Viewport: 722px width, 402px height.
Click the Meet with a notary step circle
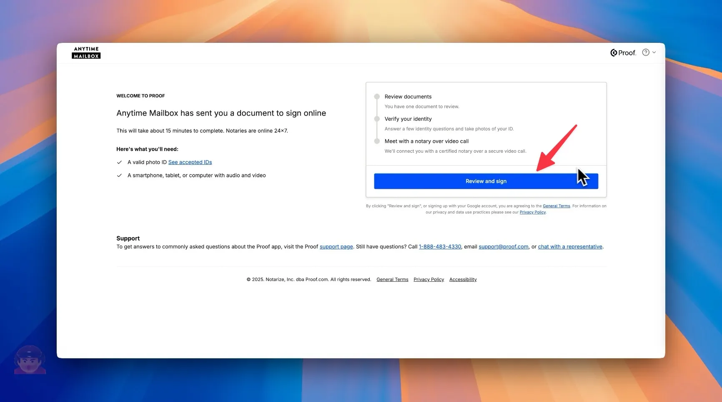(x=377, y=141)
